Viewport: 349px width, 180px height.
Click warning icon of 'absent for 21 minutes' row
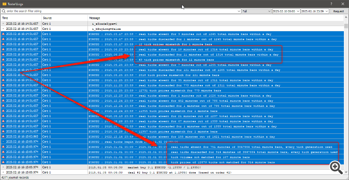click(x=3, y=116)
